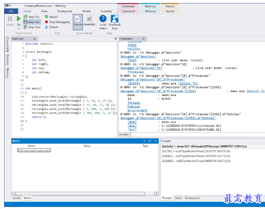Switch to the Threads bottom tab

tap(167, 198)
